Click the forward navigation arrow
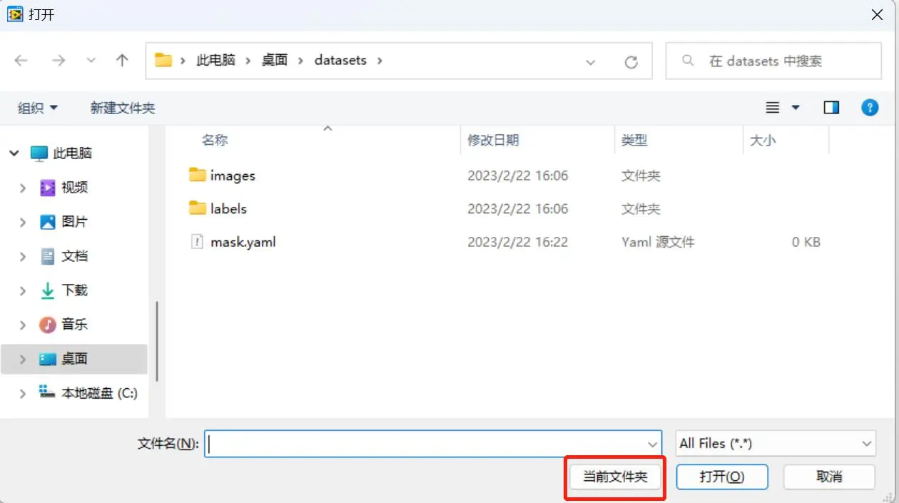 click(x=59, y=61)
